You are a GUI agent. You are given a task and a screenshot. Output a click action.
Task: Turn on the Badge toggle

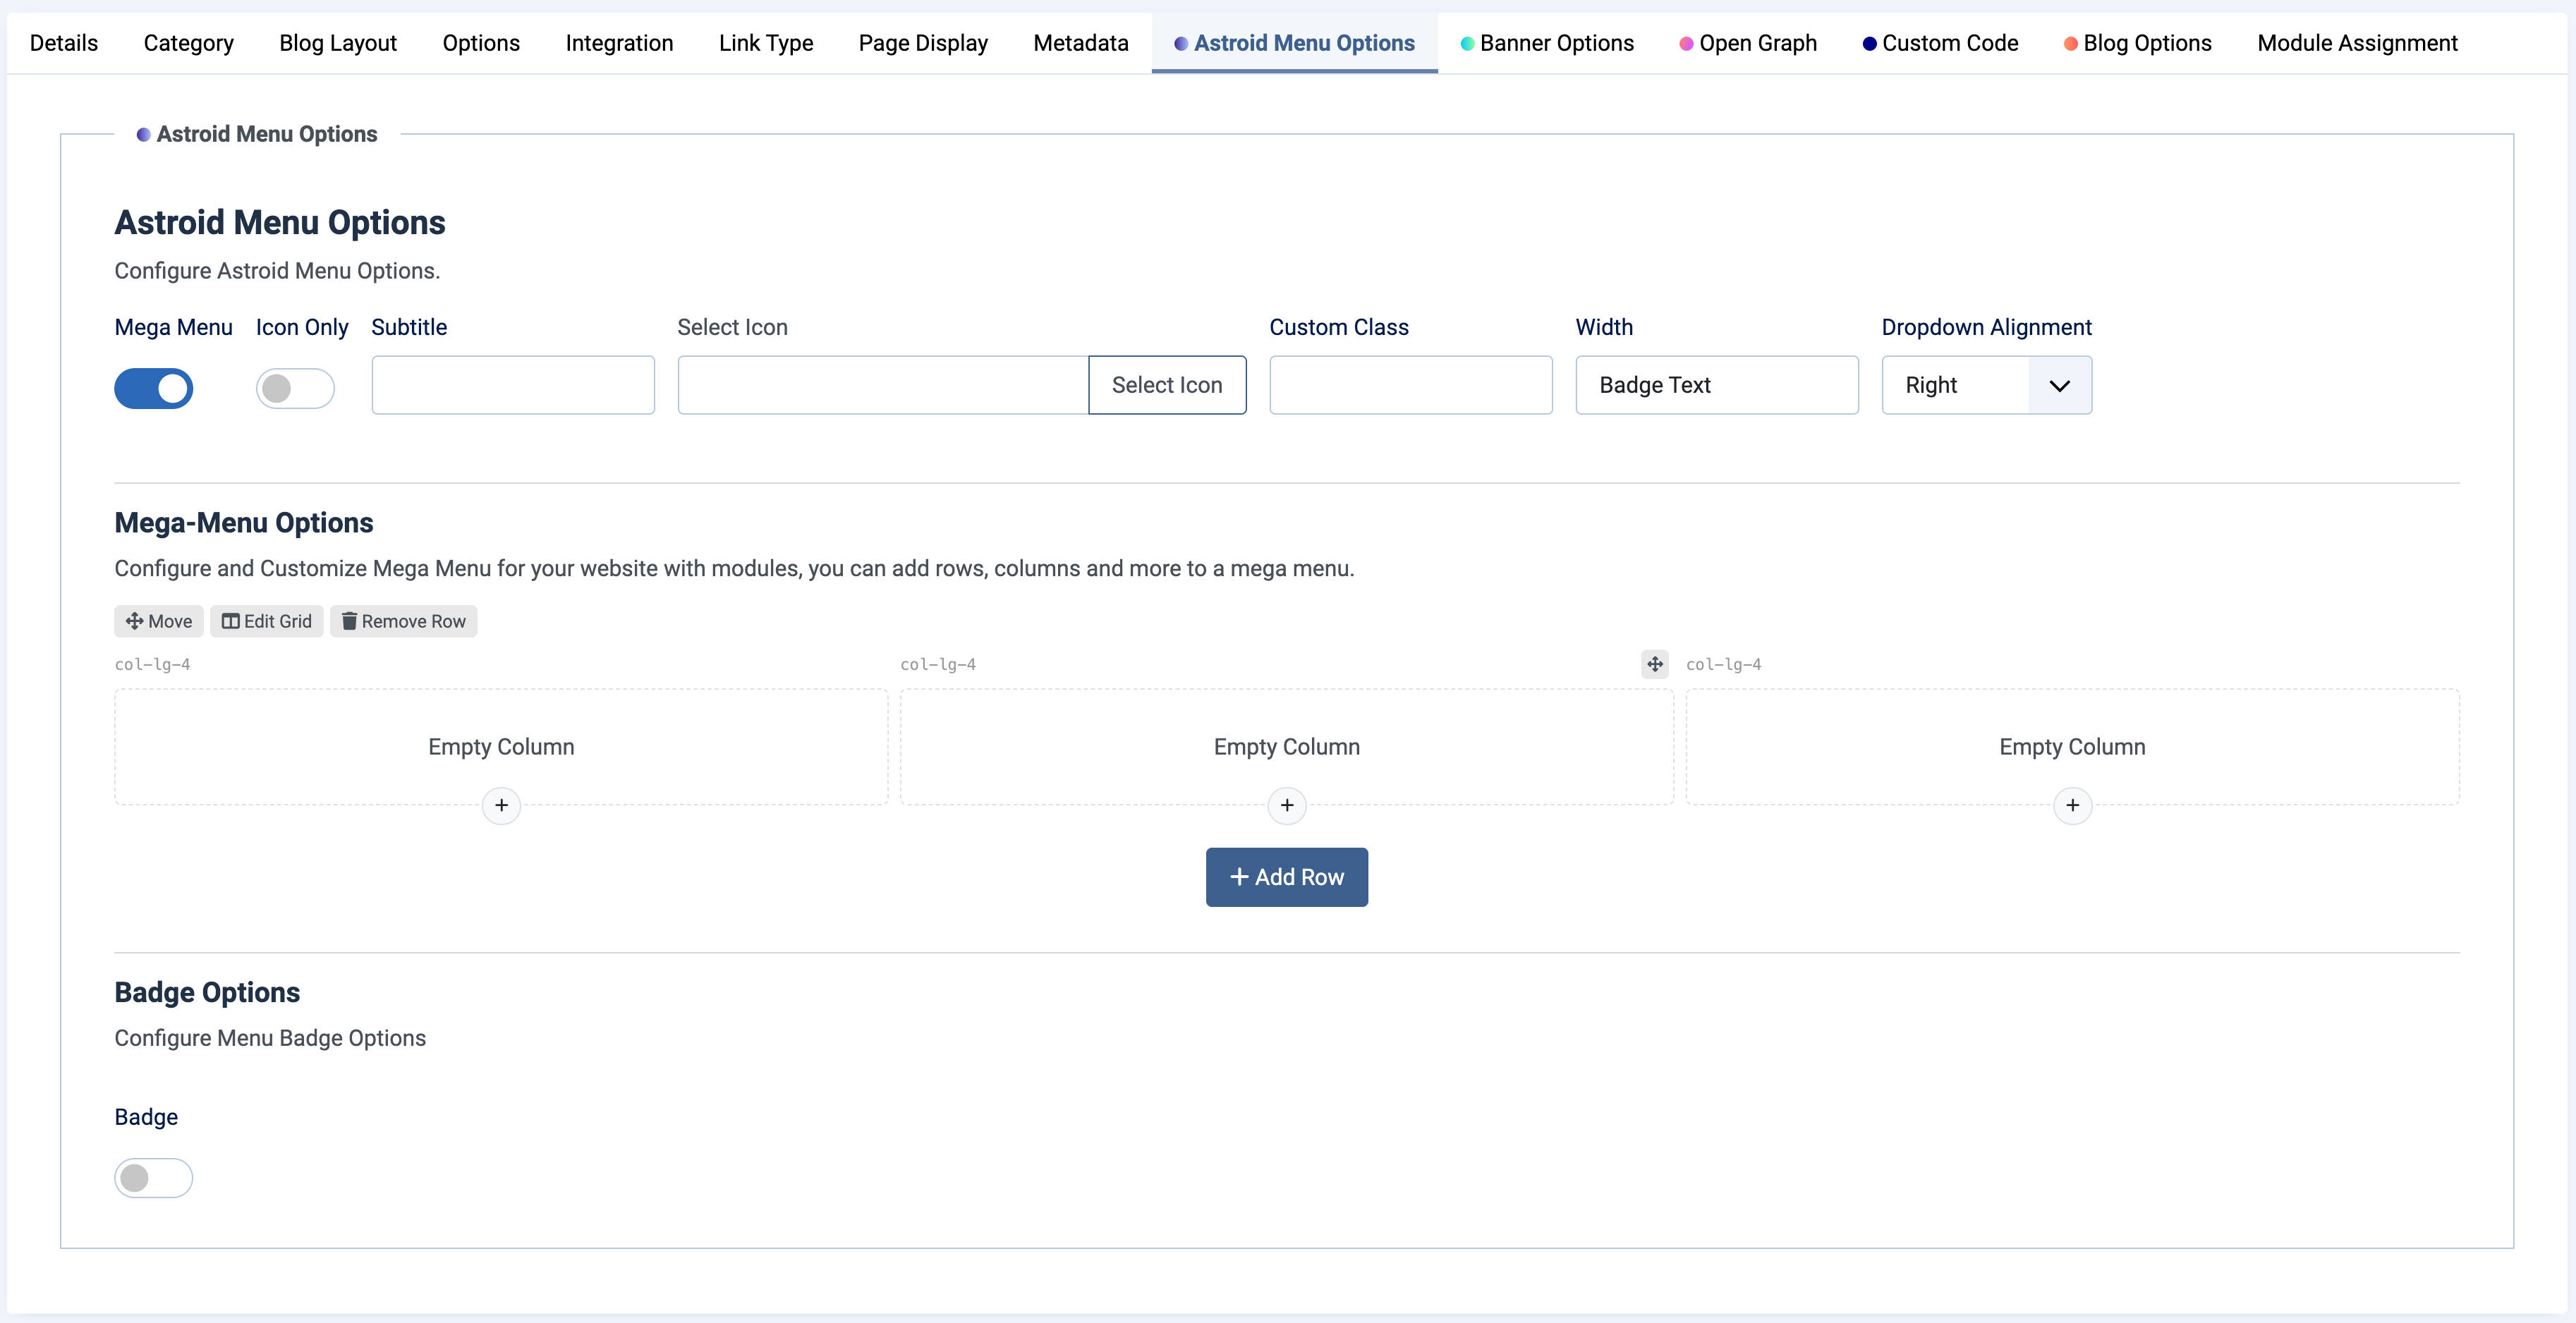tap(154, 1178)
